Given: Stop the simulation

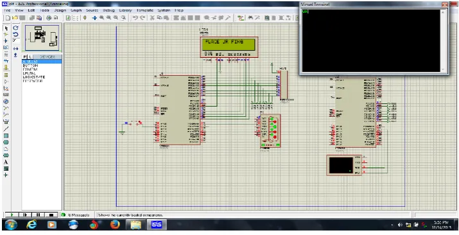Looking at the screenshot, I should point(51,215).
